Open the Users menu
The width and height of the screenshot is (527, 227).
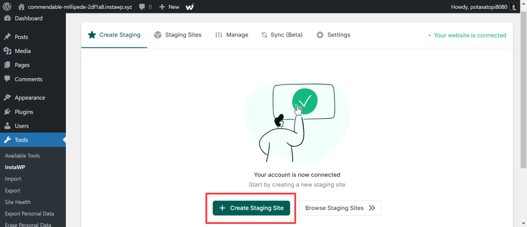click(x=33, y=126)
